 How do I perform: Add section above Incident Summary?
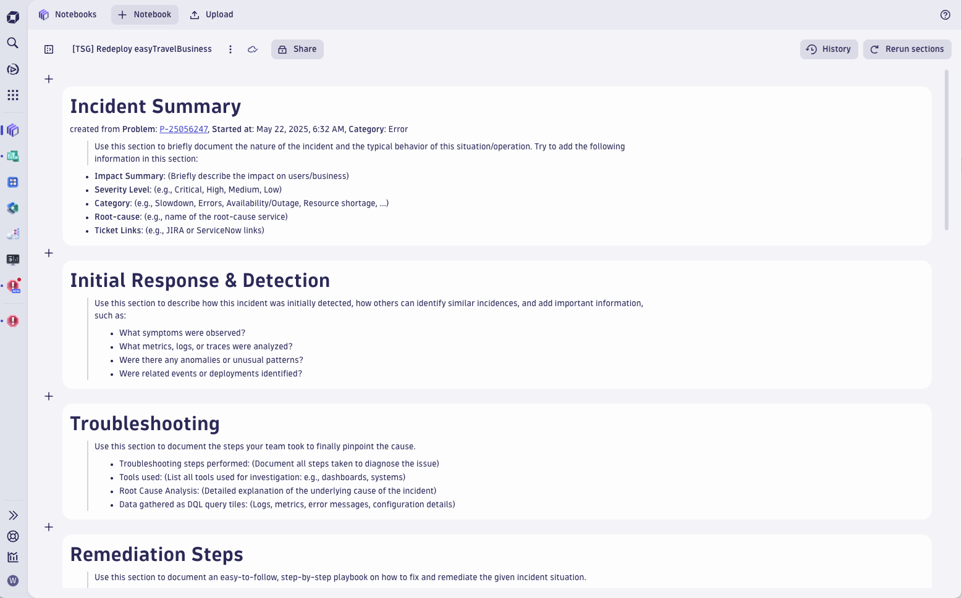49,79
